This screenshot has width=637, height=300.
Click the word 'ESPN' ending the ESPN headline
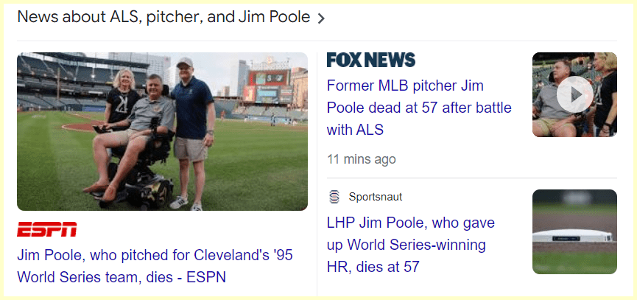coord(207,277)
